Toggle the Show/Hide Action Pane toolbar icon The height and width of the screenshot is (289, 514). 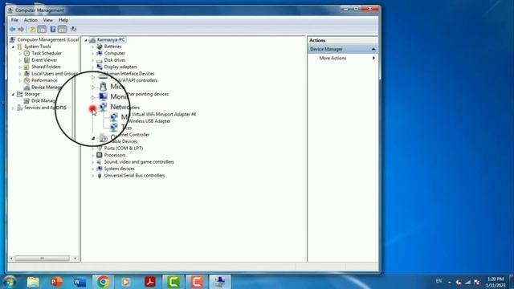tap(63, 30)
